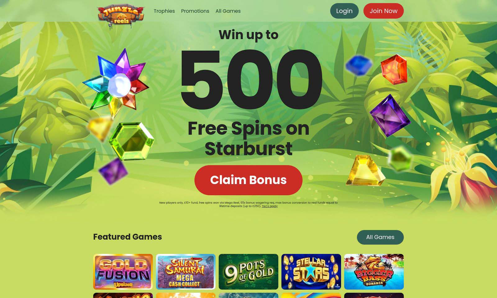Viewport: 497px width, 298px height.
Task: Open the 9 Pots of Gold game
Action: pyautogui.click(x=248, y=272)
